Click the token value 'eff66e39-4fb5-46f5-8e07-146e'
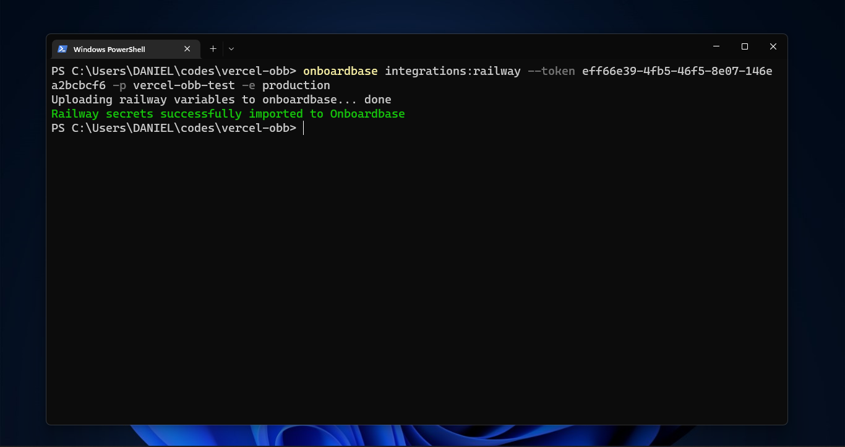 point(677,71)
